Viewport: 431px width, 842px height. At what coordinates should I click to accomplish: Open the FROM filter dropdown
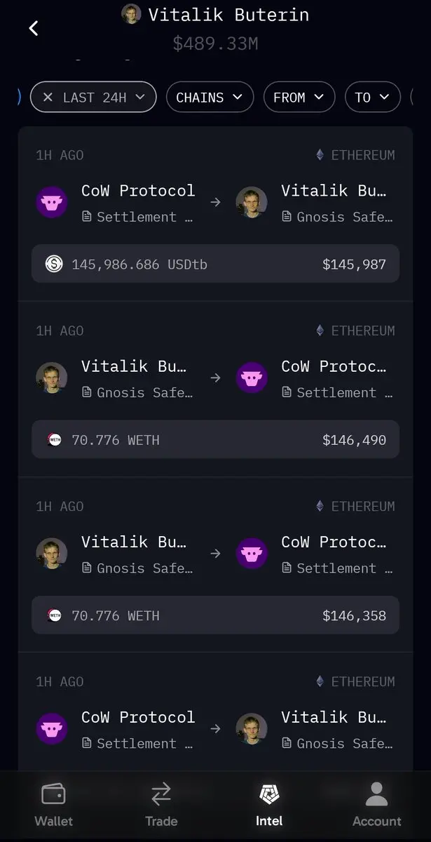pos(299,98)
